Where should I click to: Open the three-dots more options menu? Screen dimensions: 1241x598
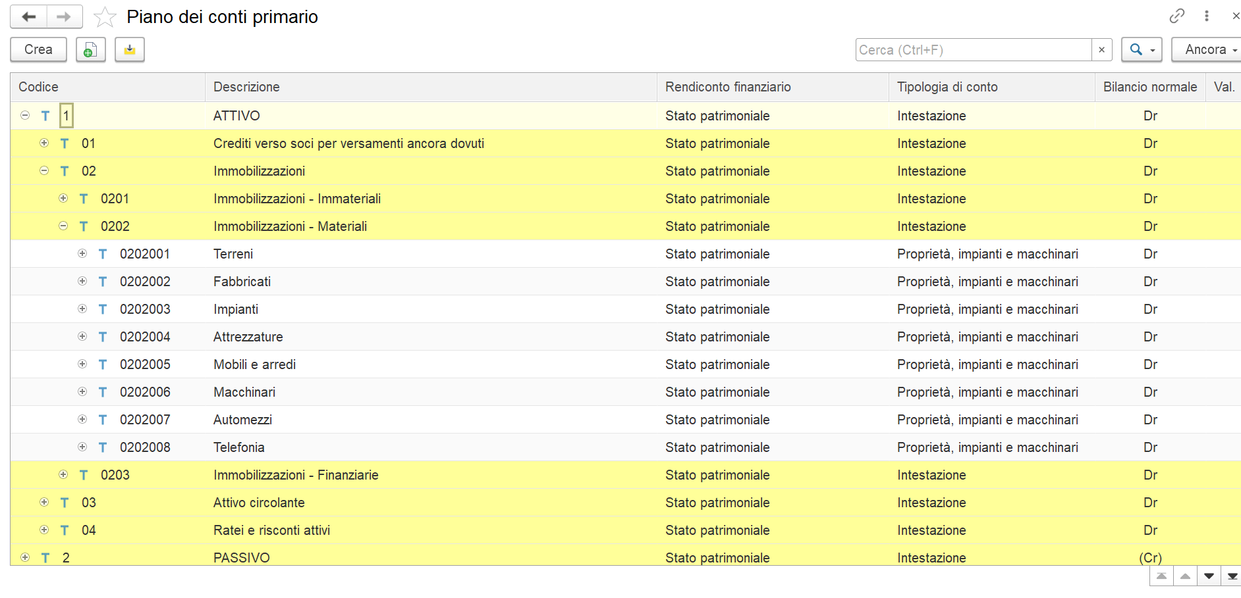(1207, 16)
